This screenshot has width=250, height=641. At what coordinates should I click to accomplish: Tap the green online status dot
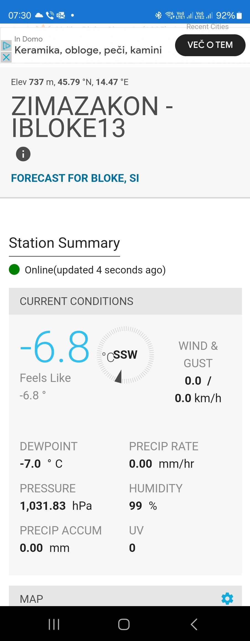point(14,270)
